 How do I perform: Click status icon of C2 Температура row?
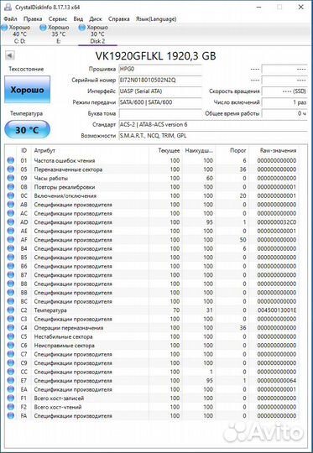click(11, 310)
